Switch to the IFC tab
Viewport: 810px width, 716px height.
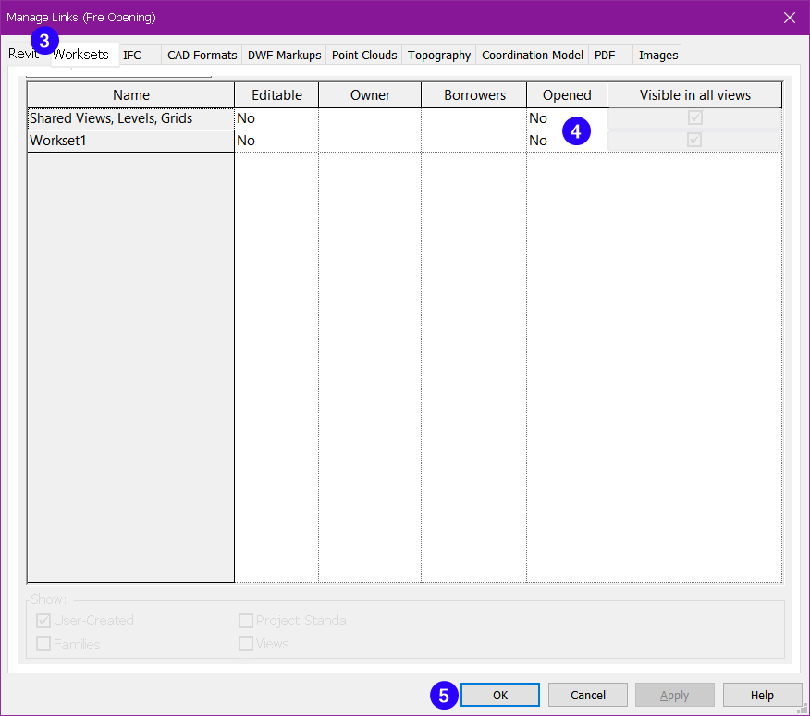tap(134, 55)
